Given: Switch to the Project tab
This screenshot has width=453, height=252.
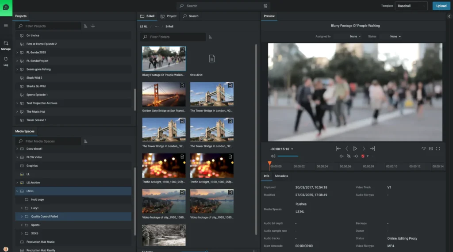Looking at the screenshot, I should click(169, 16).
